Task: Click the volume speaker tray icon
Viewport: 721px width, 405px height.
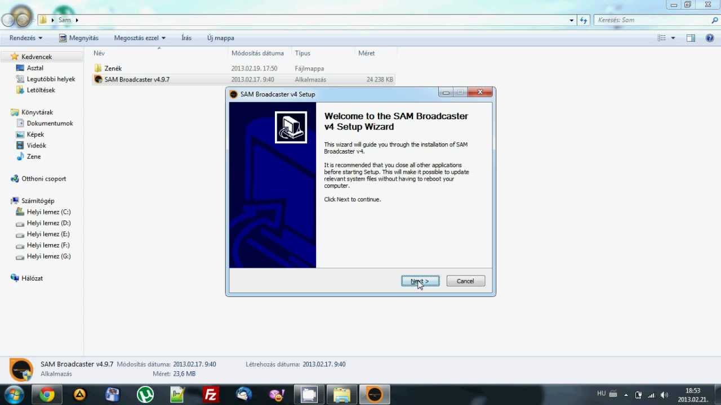Action: click(664, 395)
